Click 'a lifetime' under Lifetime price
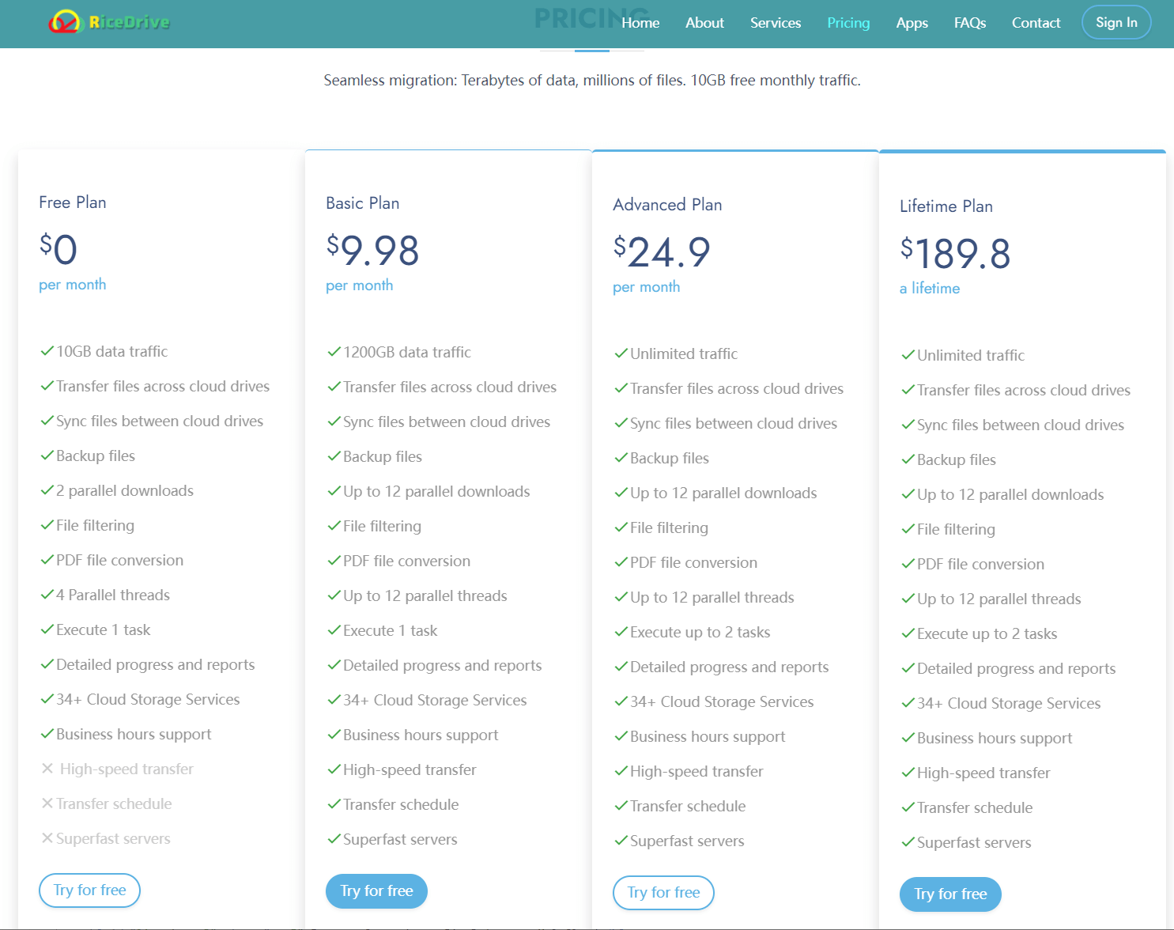1174x930 pixels. (930, 289)
